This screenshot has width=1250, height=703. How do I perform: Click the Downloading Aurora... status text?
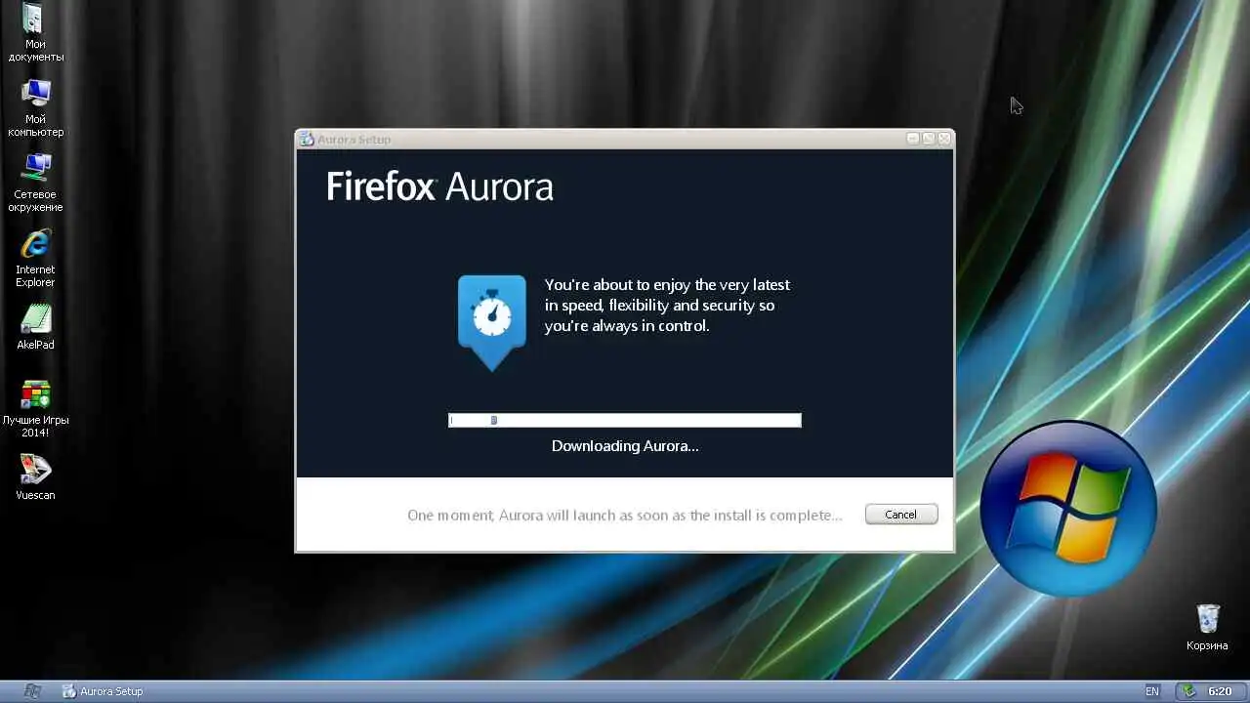pos(625,446)
